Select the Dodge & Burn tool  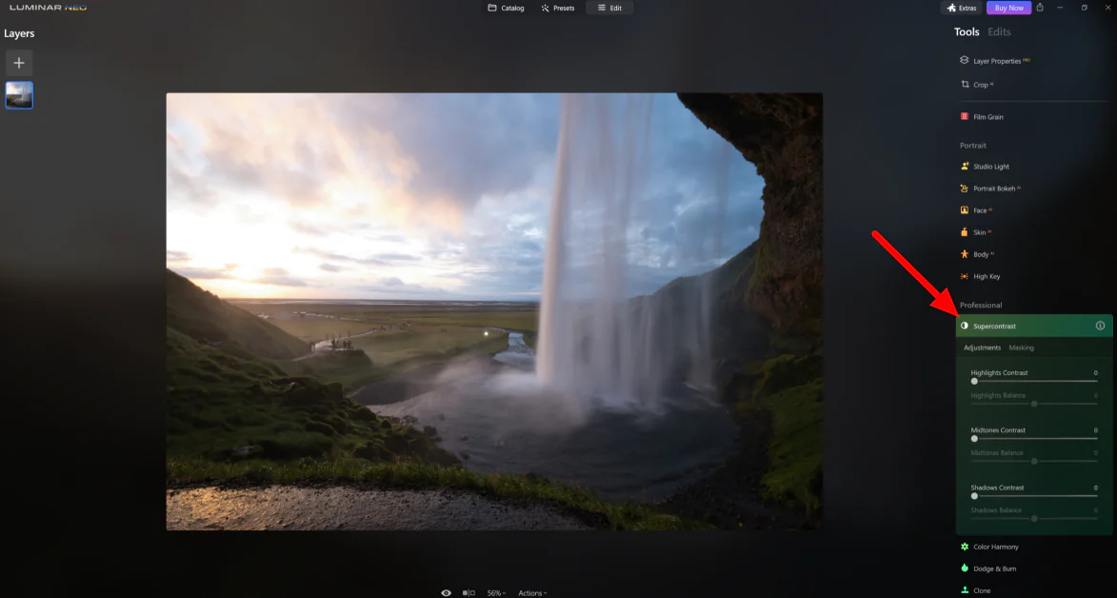pos(994,568)
